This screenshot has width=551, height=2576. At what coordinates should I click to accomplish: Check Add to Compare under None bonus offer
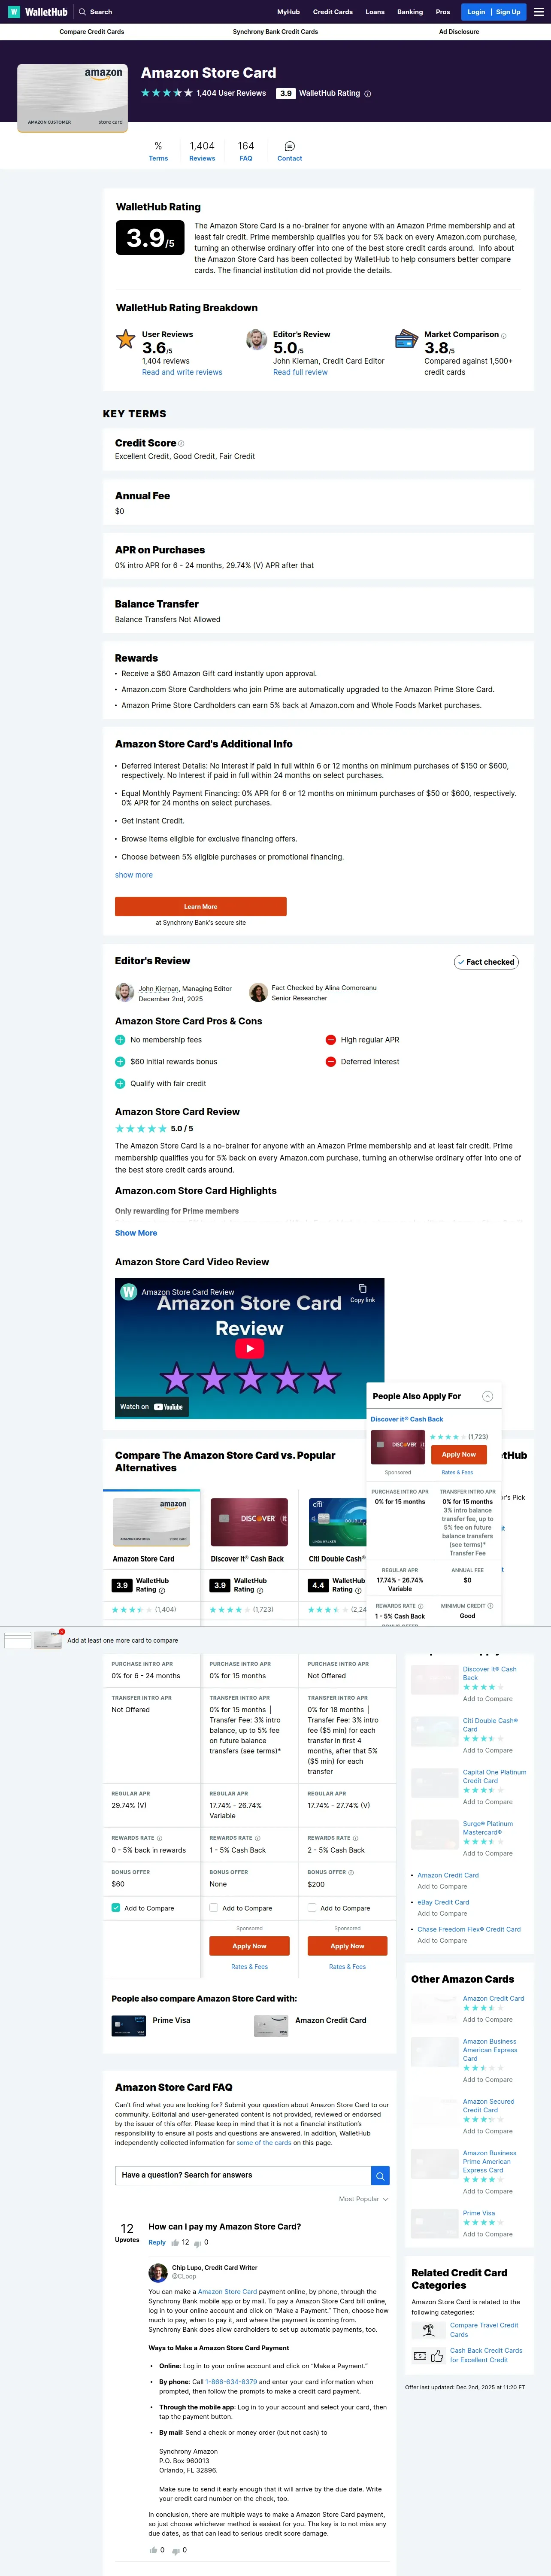coord(214,1908)
